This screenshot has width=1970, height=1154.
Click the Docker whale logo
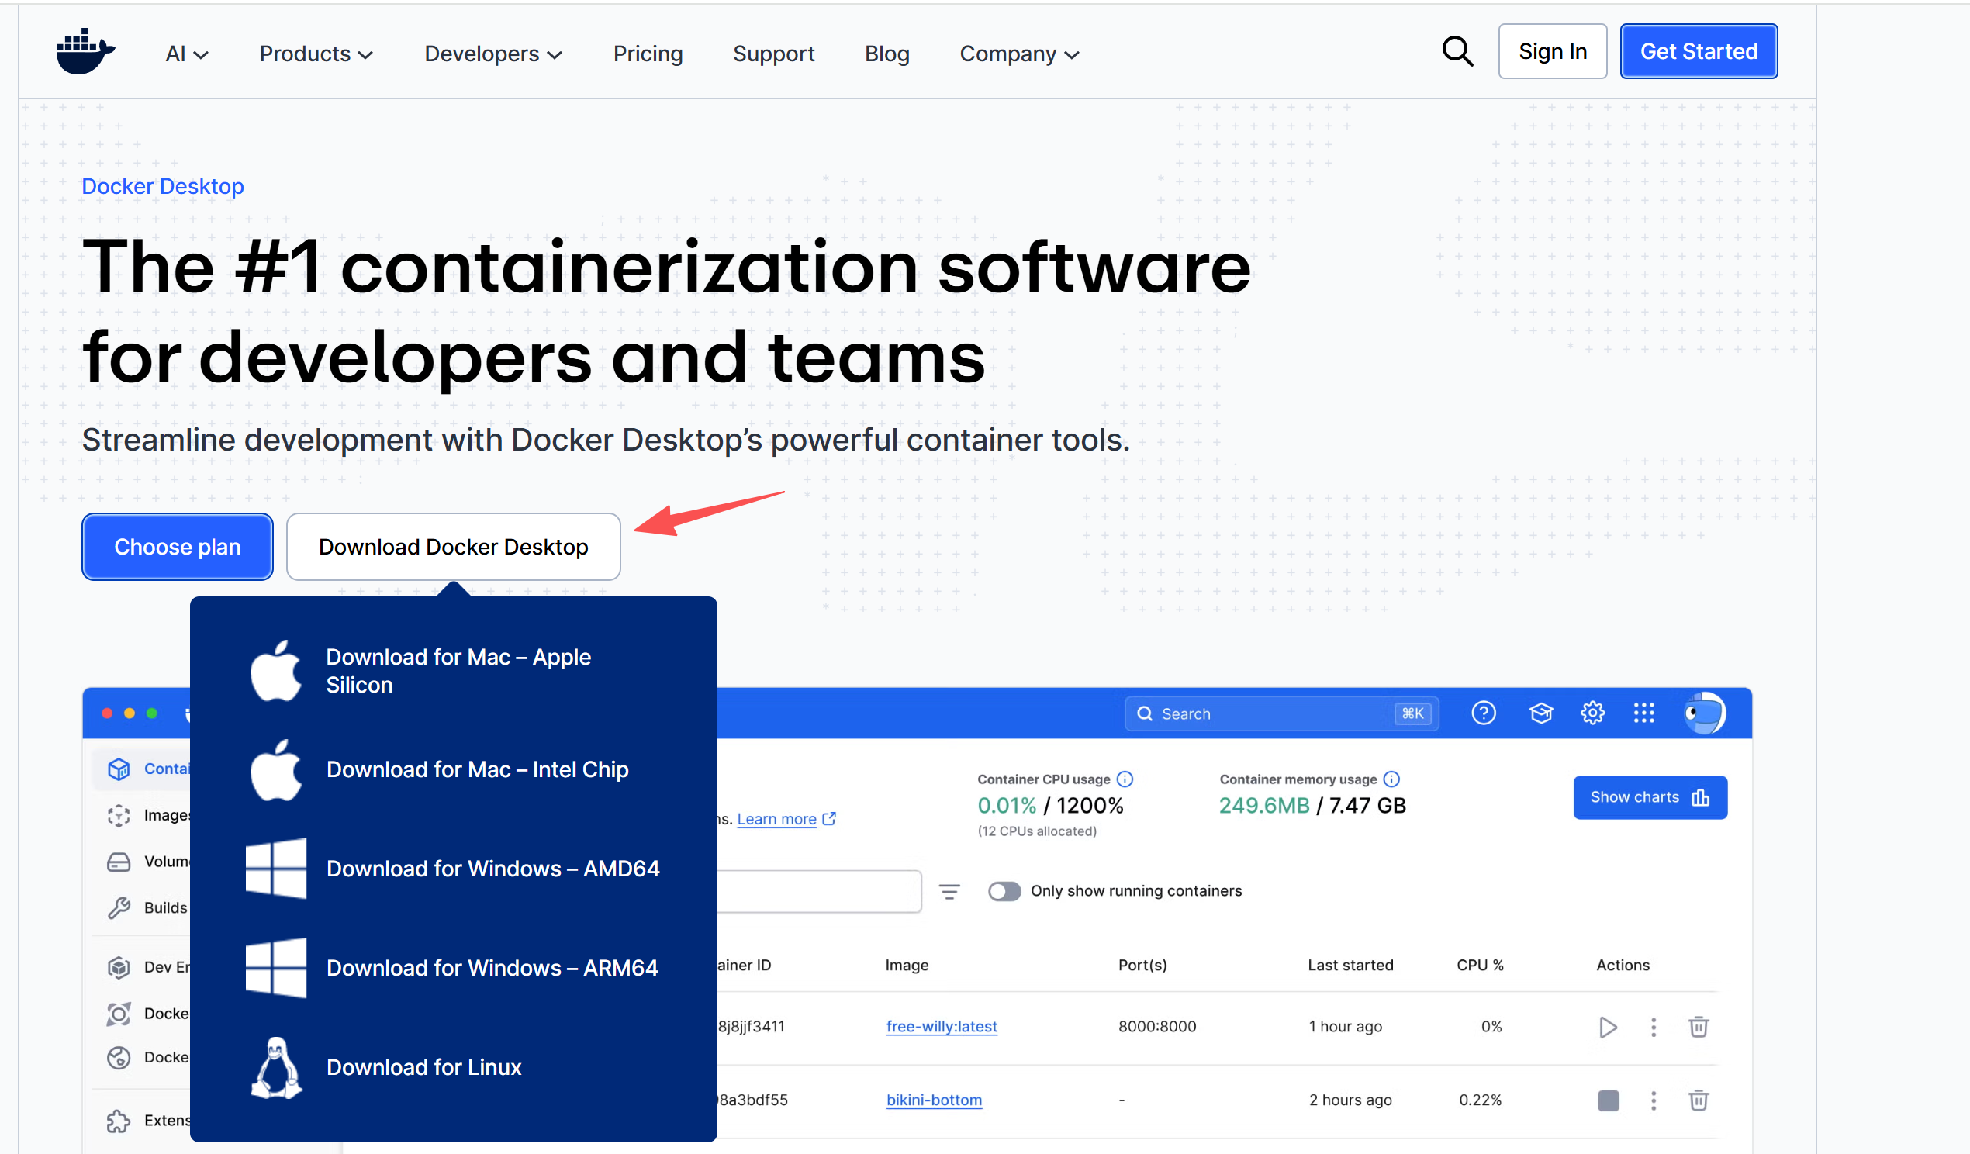(85, 53)
